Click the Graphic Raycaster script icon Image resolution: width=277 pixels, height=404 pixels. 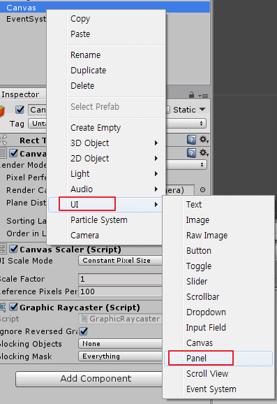[3, 307]
